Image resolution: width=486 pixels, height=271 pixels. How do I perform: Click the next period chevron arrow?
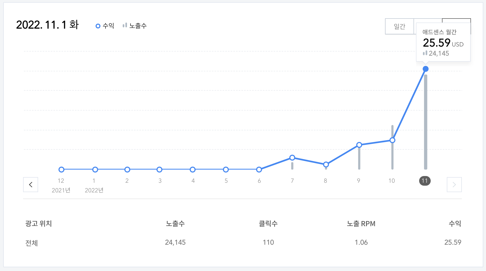(x=454, y=184)
